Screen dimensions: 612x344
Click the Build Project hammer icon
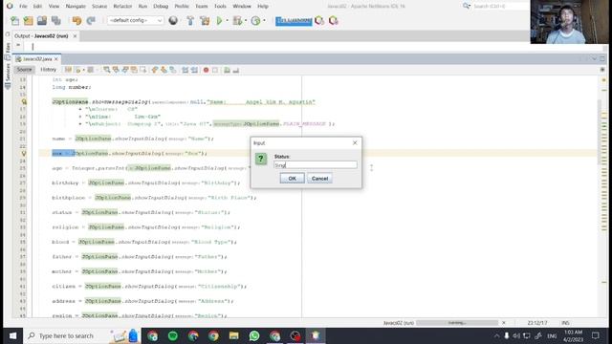click(x=190, y=21)
